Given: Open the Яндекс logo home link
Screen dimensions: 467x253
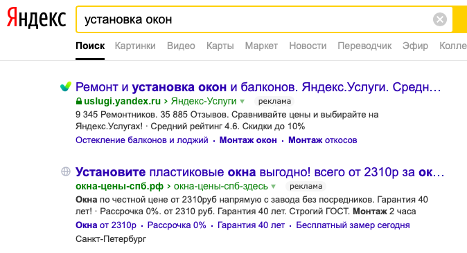Looking at the screenshot, I should (36, 19).
